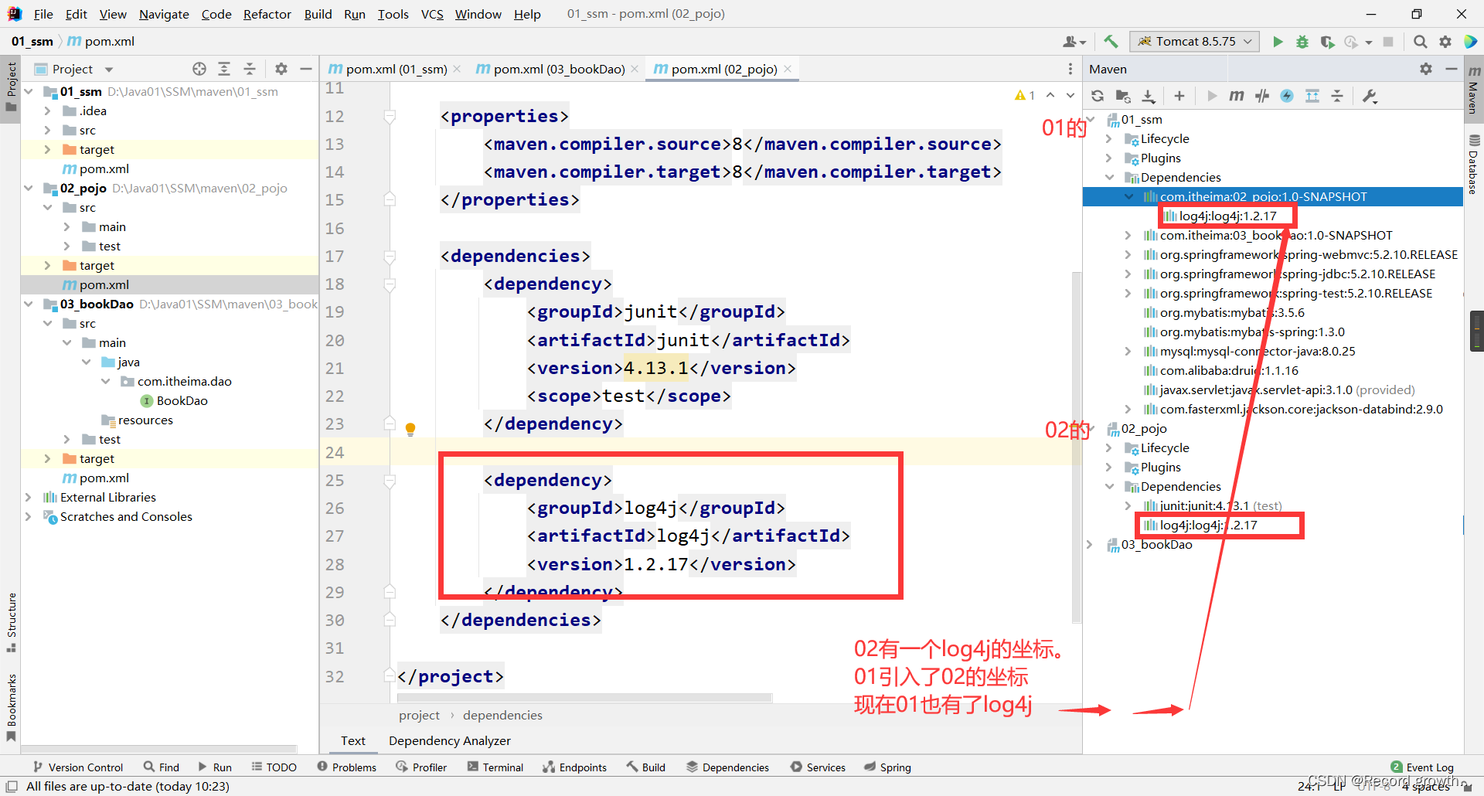Collapse all nodes in Maven panel
Screen dimensions: 1484x796
point(1337,96)
